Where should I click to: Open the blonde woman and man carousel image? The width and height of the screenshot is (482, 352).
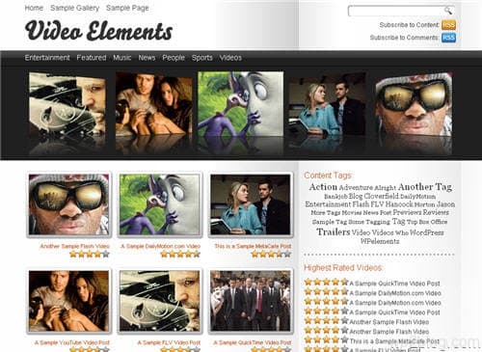(x=327, y=103)
